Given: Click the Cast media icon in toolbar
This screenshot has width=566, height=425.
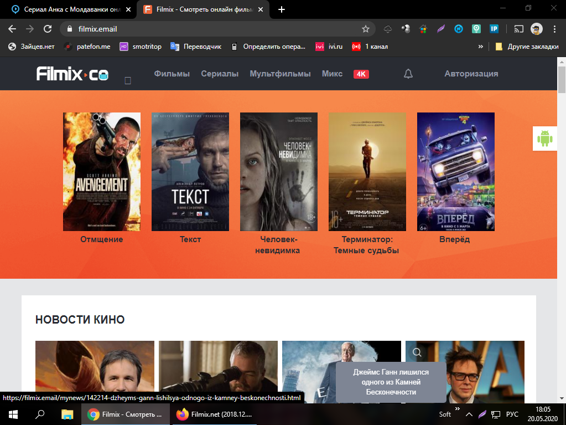Looking at the screenshot, I should (x=518, y=29).
